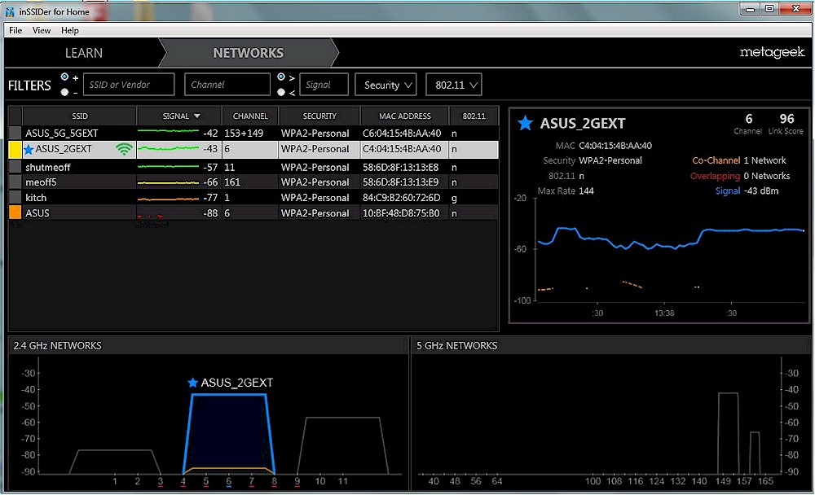Screen dimensions: 815x495
Task: Switch to the LEARN tab
Action: click(x=84, y=53)
